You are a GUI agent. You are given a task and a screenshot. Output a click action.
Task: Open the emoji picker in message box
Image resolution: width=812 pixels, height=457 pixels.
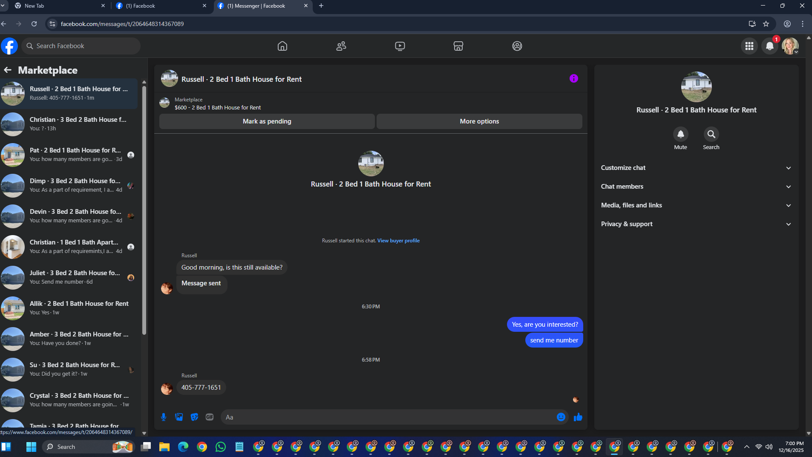point(561,417)
